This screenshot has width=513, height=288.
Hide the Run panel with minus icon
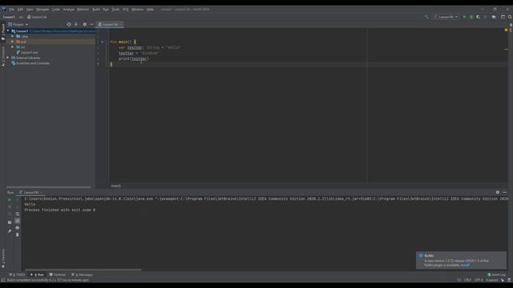[x=504, y=193]
